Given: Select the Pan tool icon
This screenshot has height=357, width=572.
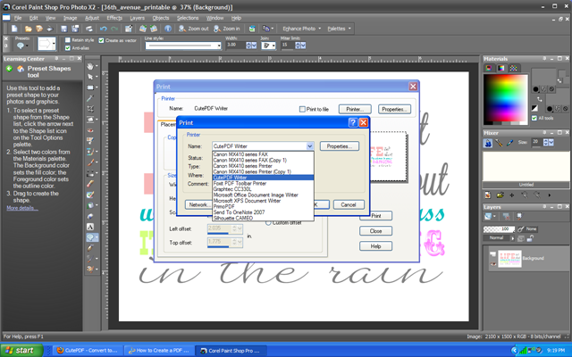Looking at the screenshot, I should click(x=90, y=66).
